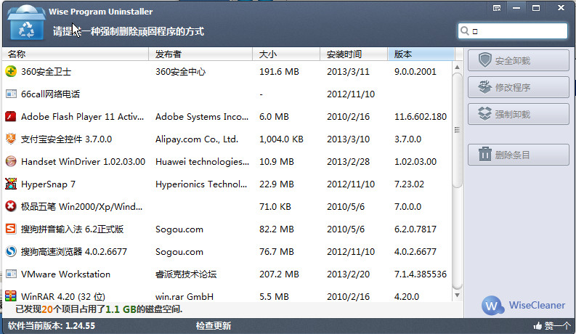Click the 已发现20个项目 disk usage summary

99,309
